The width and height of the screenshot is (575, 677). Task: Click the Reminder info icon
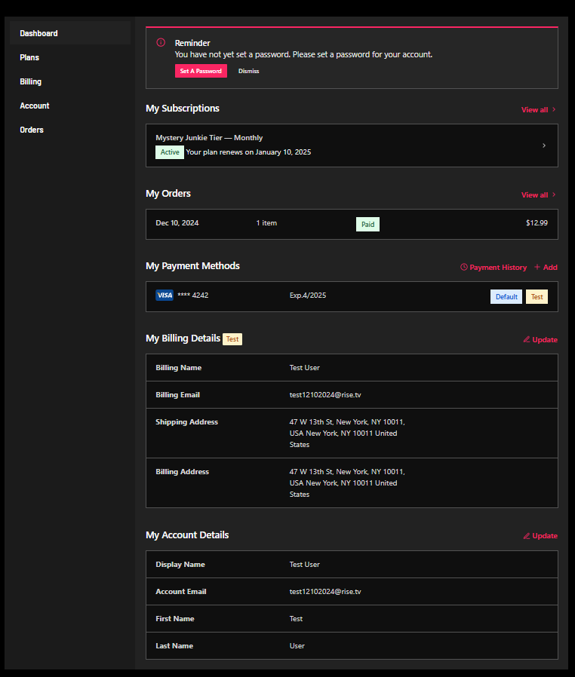(x=161, y=42)
